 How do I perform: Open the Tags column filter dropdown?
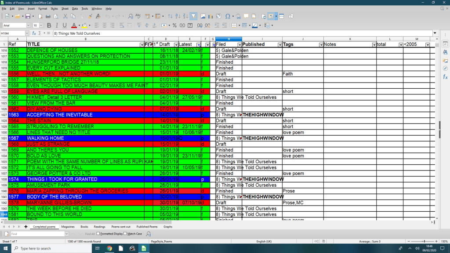(320, 45)
